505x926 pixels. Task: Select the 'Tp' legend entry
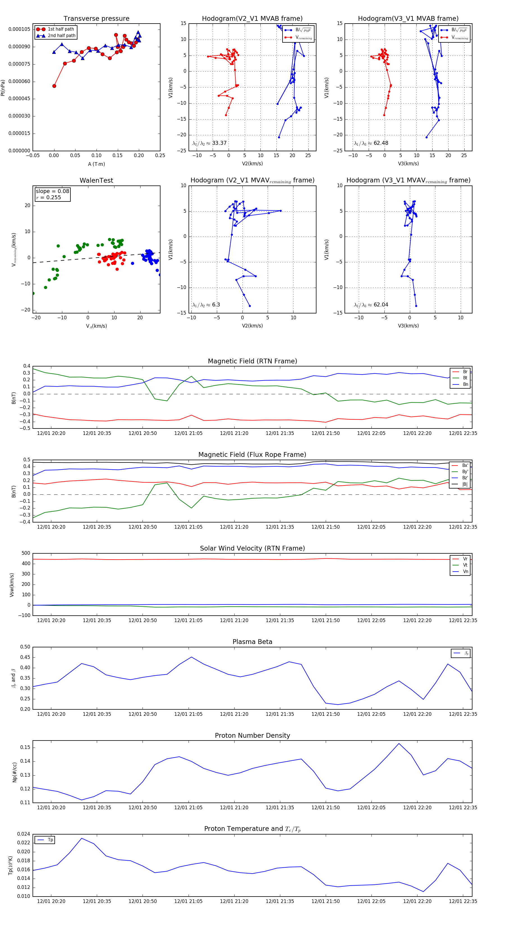45,840
